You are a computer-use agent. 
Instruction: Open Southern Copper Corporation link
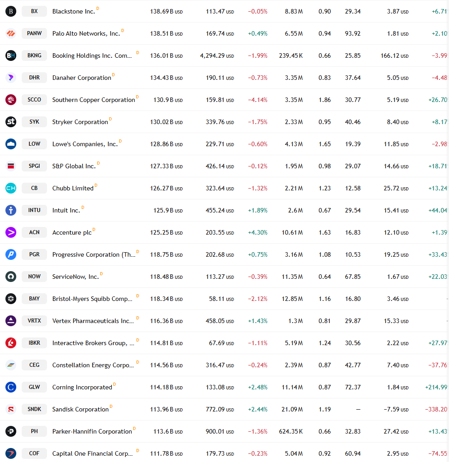coord(94,100)
